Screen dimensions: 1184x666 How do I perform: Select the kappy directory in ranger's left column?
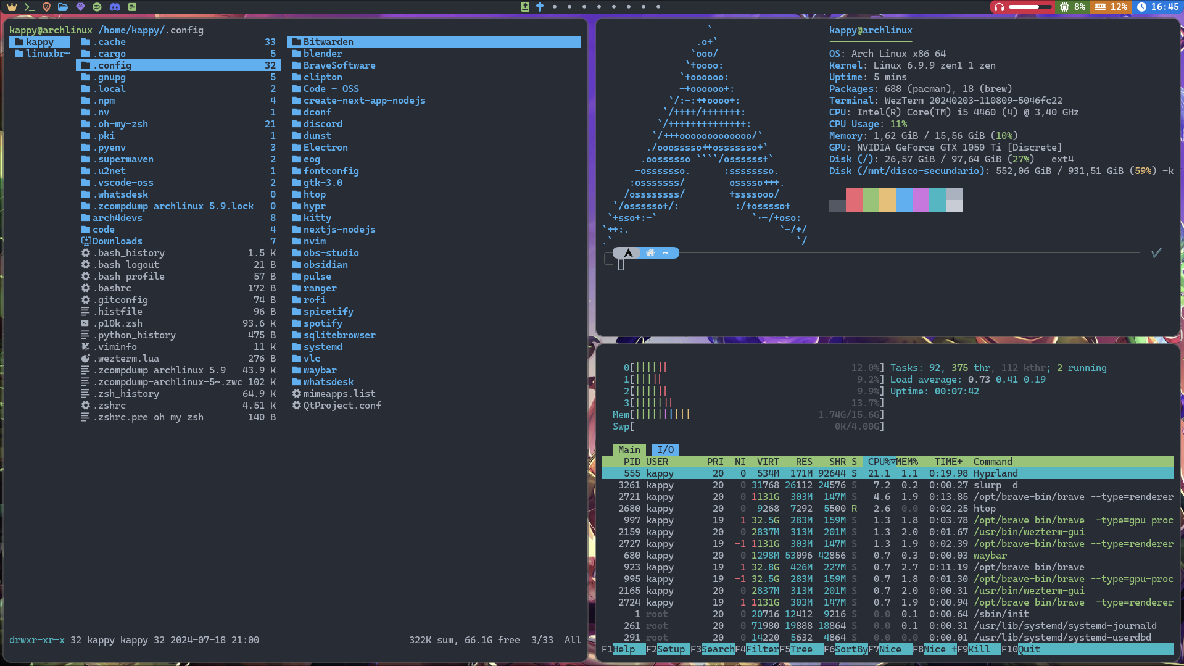[40, 42]
